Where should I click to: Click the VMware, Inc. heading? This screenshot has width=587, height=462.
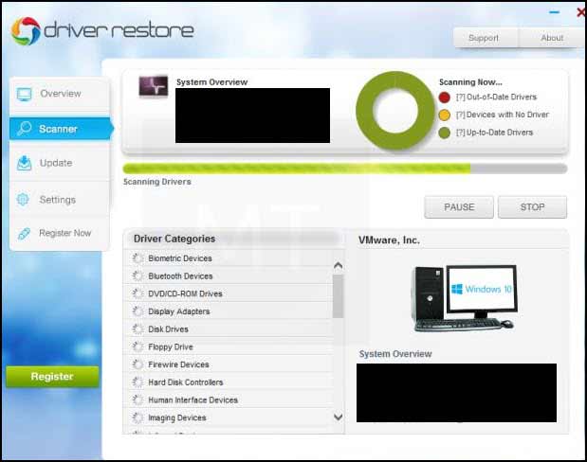click(x=389, y=240)
